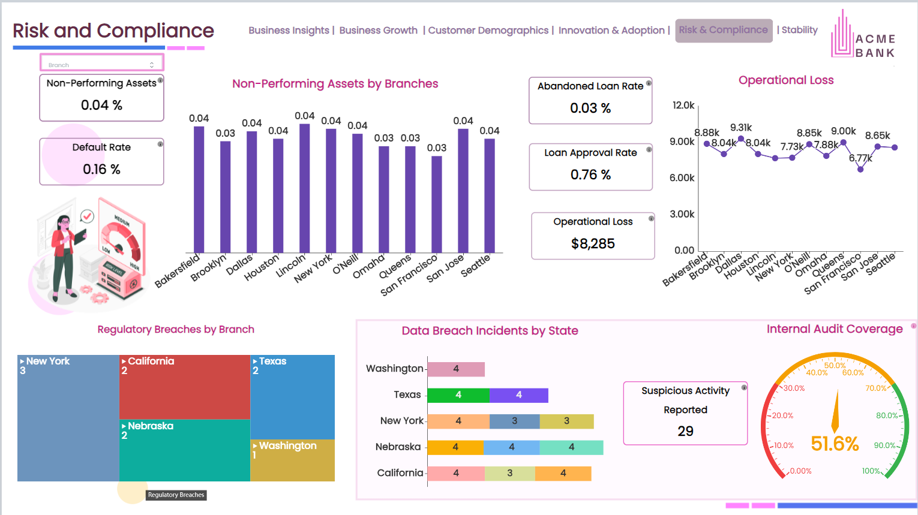Select Bakersfield bar in Non-Performing Assets chart

tap(199, 189)
